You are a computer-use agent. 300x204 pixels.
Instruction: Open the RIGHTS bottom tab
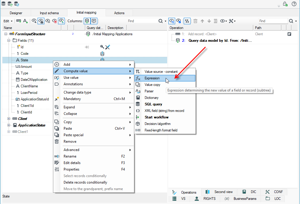pos(205,199)
